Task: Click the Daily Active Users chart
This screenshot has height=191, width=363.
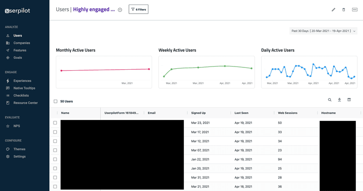Action: [x=309, y=72]
